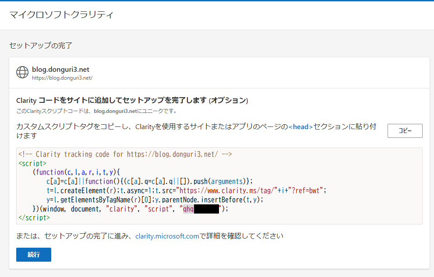This screenshot has width=434, height=277.
Task: Click the t=l.createElement(r) code line
Action: [186, 190]
